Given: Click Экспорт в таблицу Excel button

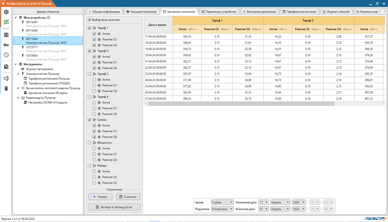Looking at the screenshot, I should (x=114, y=207).
